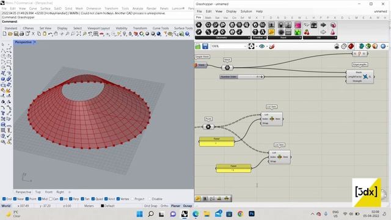Open the dropdown arrow beside Zoom Extents in Grasshopper
The width and height of the screenshot is (391, 220).
[257, 46]
